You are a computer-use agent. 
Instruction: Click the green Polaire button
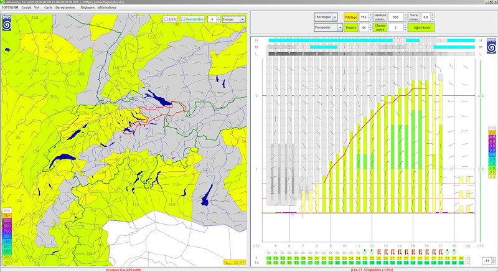click(351, 27)
